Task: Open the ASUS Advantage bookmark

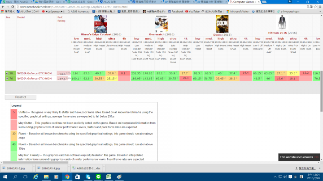Action: pyautogui.click(x=79, y=12)
